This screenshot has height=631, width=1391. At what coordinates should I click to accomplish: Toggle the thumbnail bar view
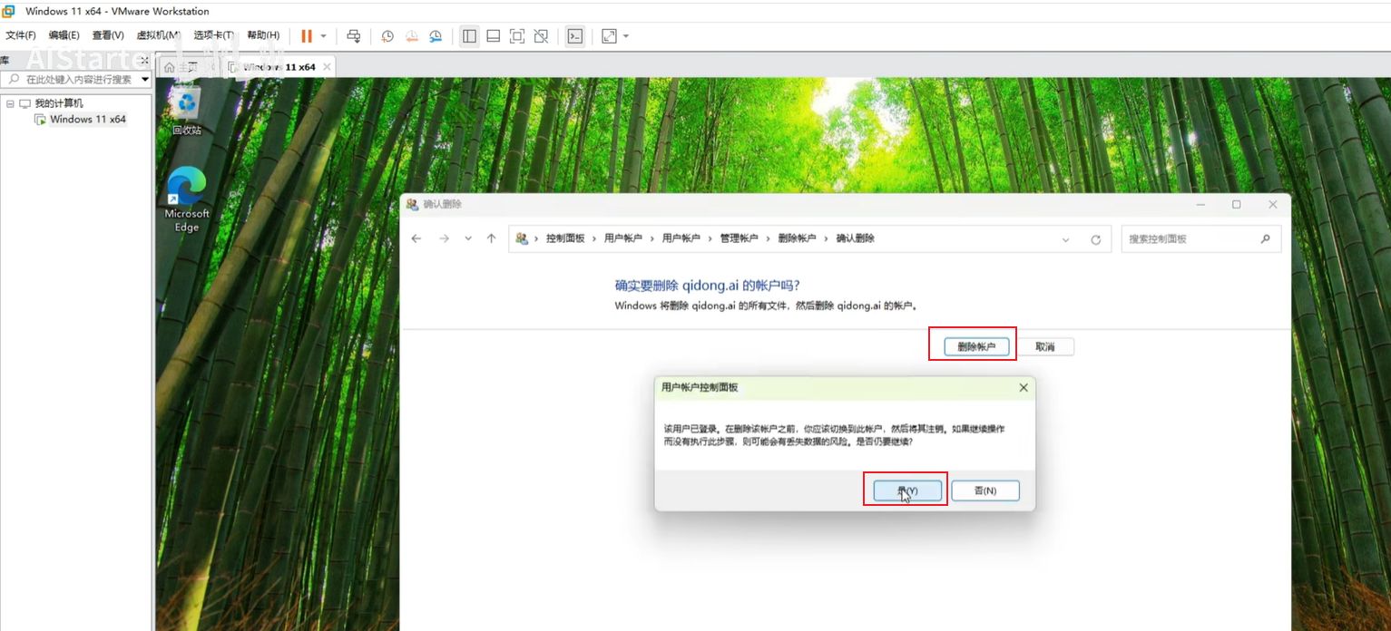pyautogui.click(x=493, y=36)
